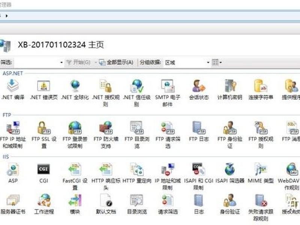Open the 计算机密钥 feature

tap(230, 90)
